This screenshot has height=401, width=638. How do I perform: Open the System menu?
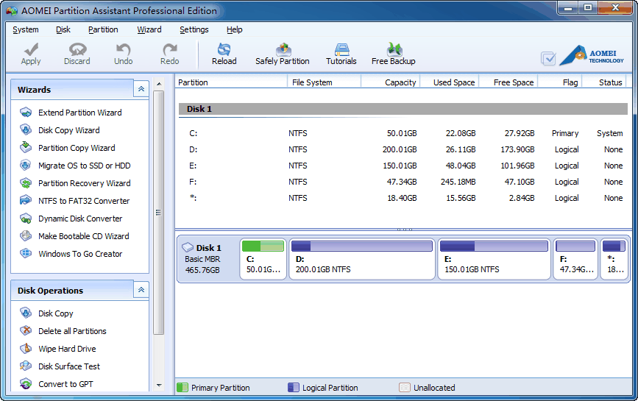26,29
